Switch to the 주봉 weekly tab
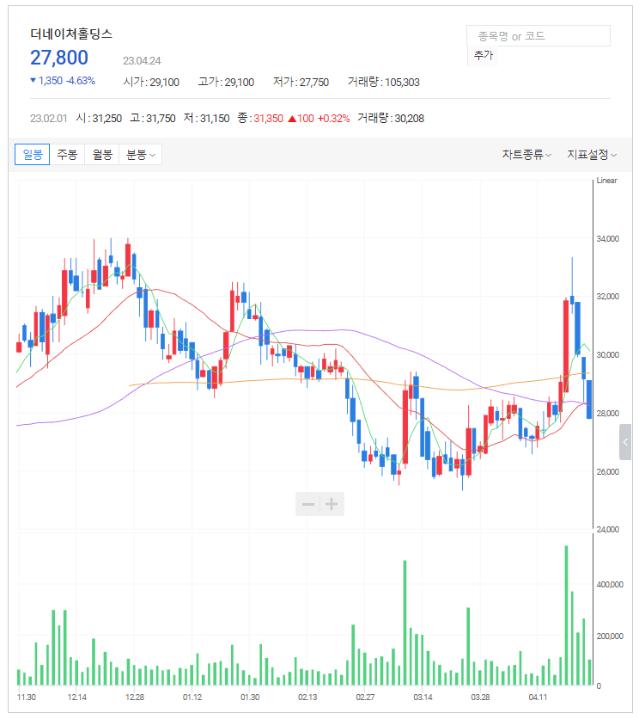639x719 pixels. (x=67, y=155)
